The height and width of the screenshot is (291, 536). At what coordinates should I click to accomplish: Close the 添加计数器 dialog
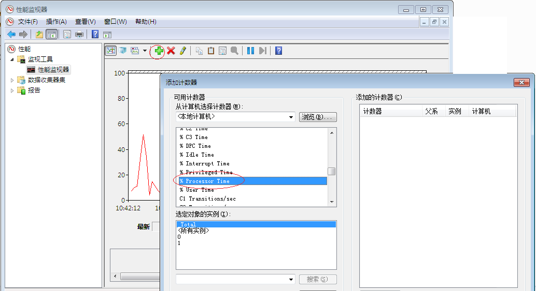pyautogui.click(x=521, y=83)
